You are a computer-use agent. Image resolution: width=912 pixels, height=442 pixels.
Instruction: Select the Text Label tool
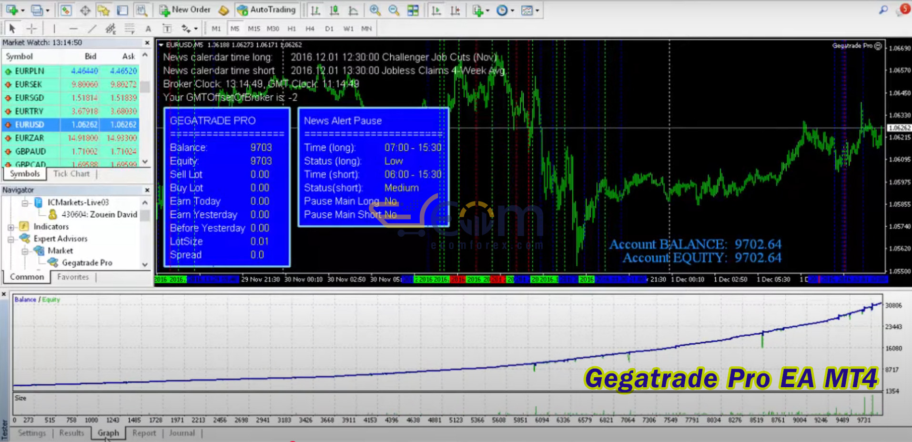tap(167, 29)
